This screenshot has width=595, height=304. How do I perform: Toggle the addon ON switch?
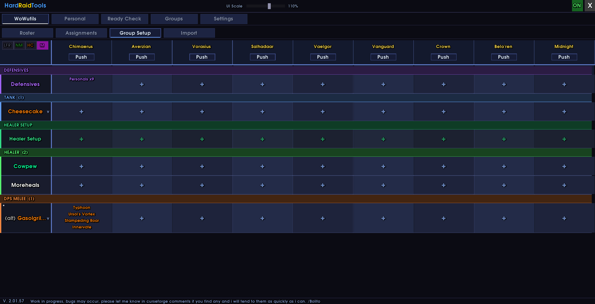pos(577,6)
